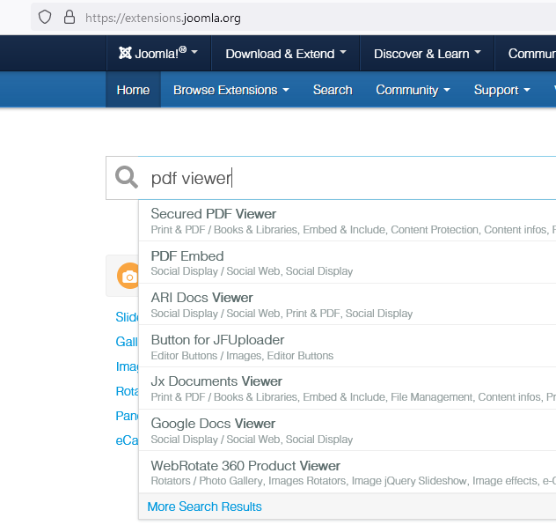
Task: Select the ARI Docs Viewer suggestion
Action: point(201,298)
